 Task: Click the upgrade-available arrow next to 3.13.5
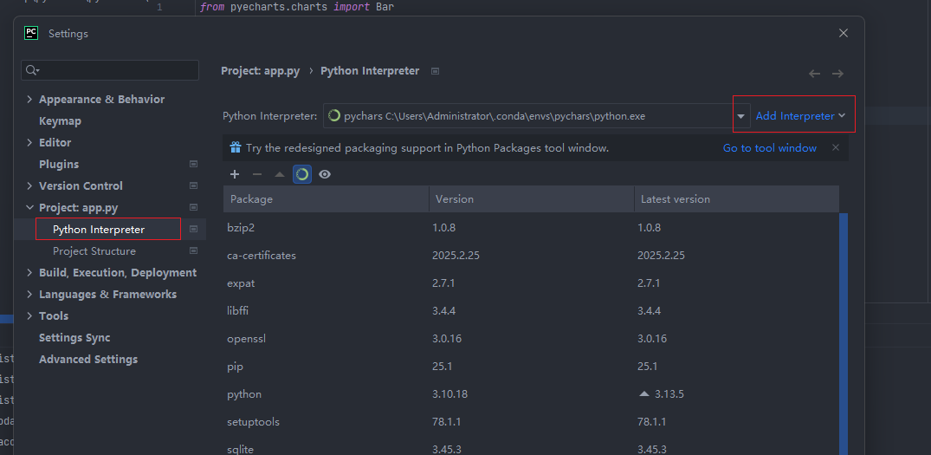(644, 393)
